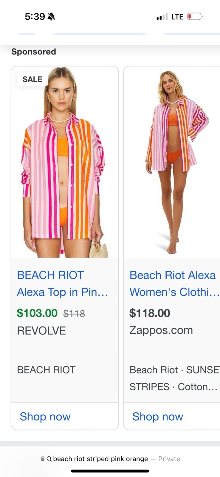Open BEACH RIOT Alexa Top in Pink link
The image size is (220, 477).
coord(62,284)
